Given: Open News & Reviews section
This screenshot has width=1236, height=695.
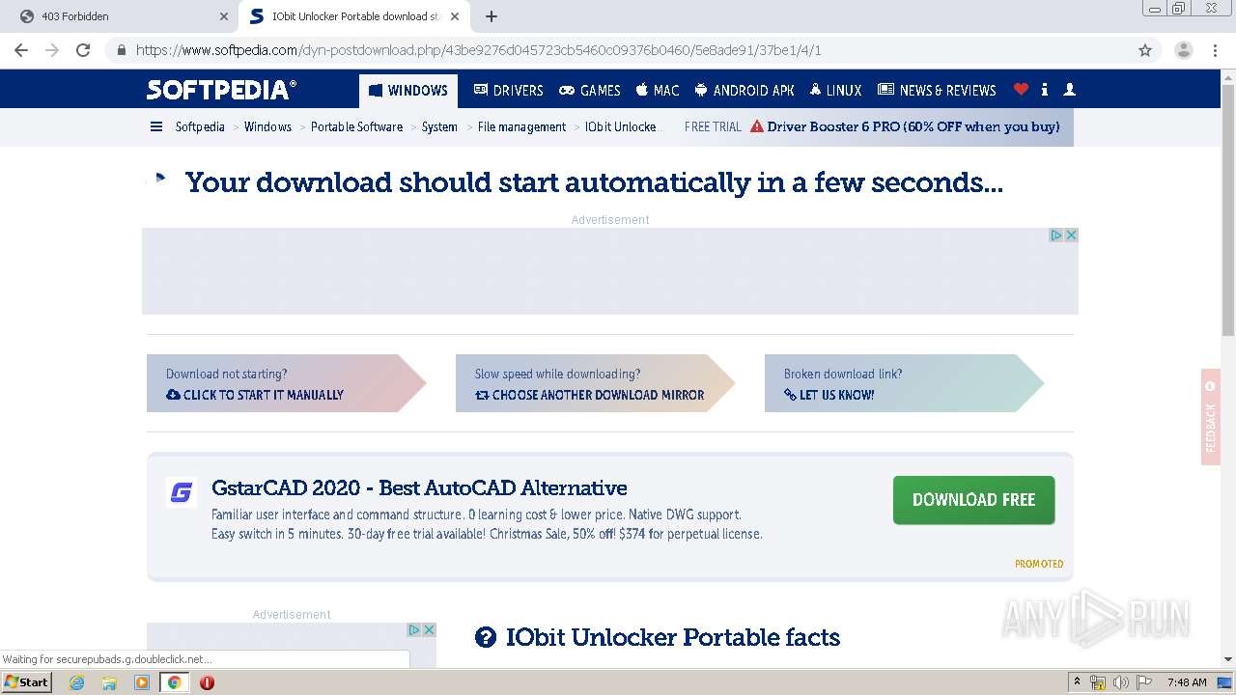Looking at the screenshot, I should (937, 91).
